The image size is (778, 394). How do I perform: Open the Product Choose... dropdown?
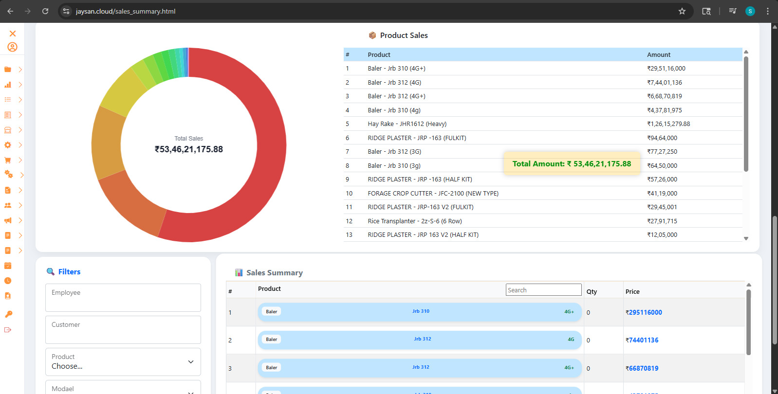(x=123, y=362)
